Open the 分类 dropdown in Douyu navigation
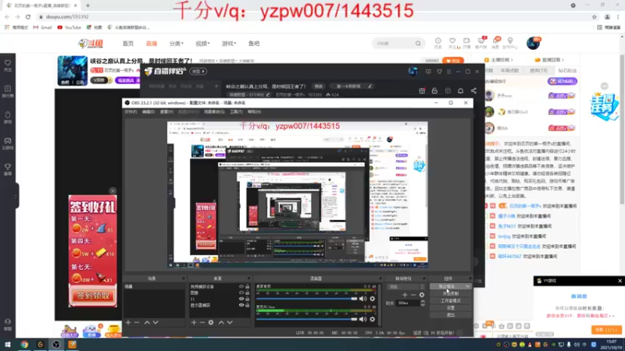The width and height of the screenshot is (625, 351). point(177,44)
